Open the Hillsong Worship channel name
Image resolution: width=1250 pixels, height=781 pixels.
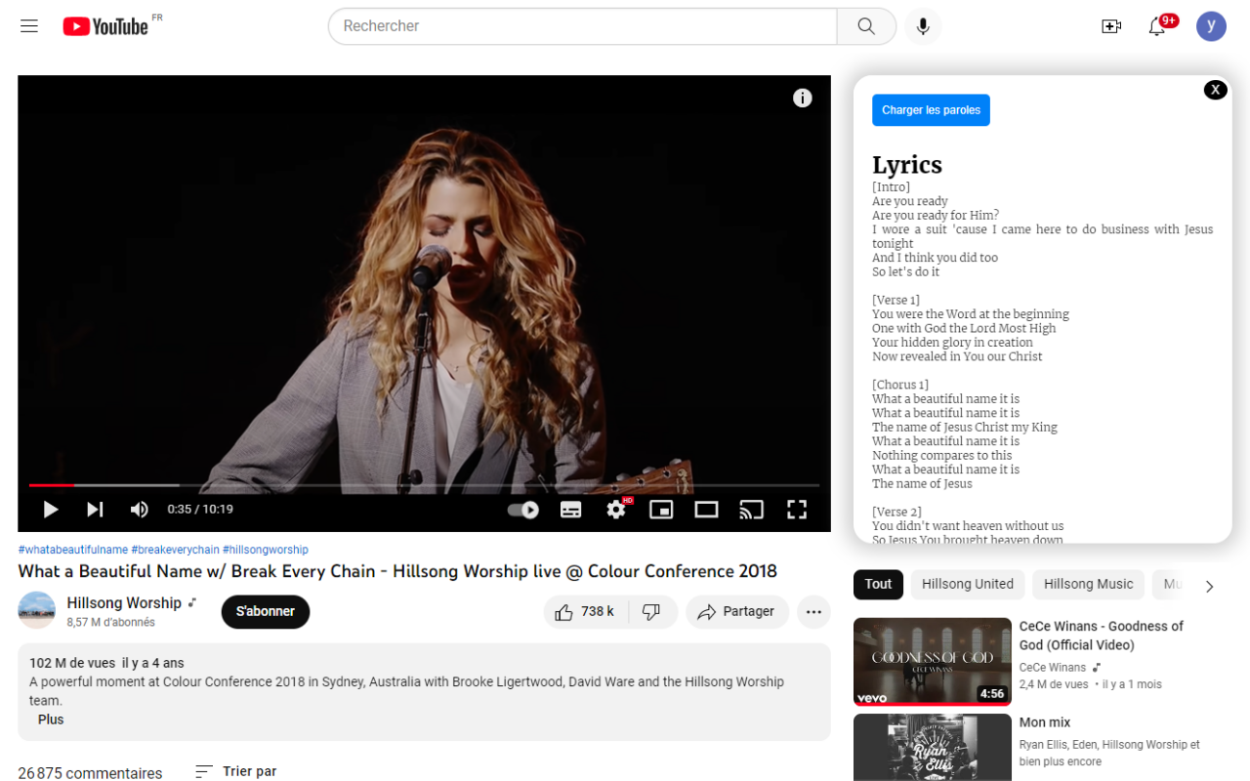[124, 603]
